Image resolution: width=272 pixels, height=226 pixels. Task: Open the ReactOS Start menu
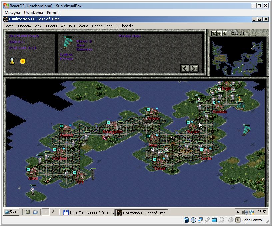[x=11, y=212]
